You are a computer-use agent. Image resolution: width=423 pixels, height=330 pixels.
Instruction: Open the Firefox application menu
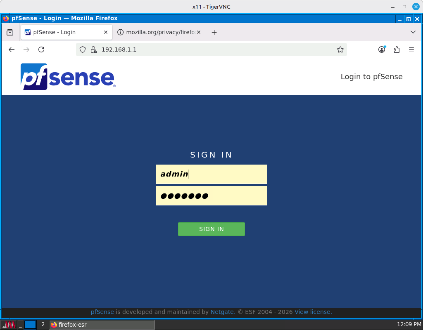tap(411, 49)
